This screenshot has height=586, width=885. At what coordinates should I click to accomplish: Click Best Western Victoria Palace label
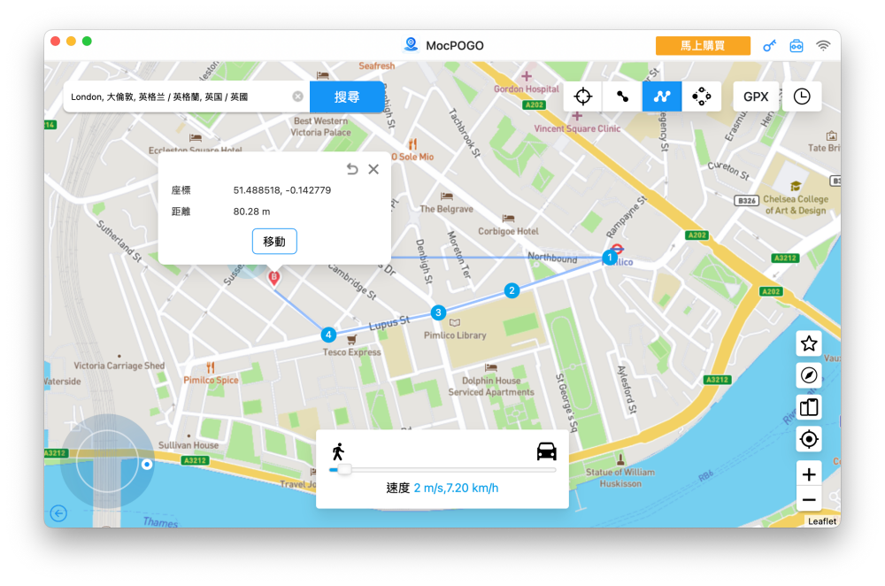click(320, 127)
